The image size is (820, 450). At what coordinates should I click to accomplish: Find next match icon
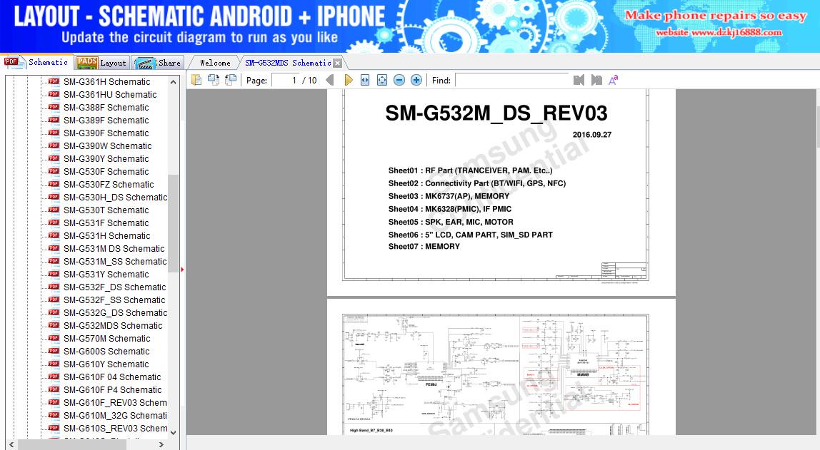pos(596,80)
